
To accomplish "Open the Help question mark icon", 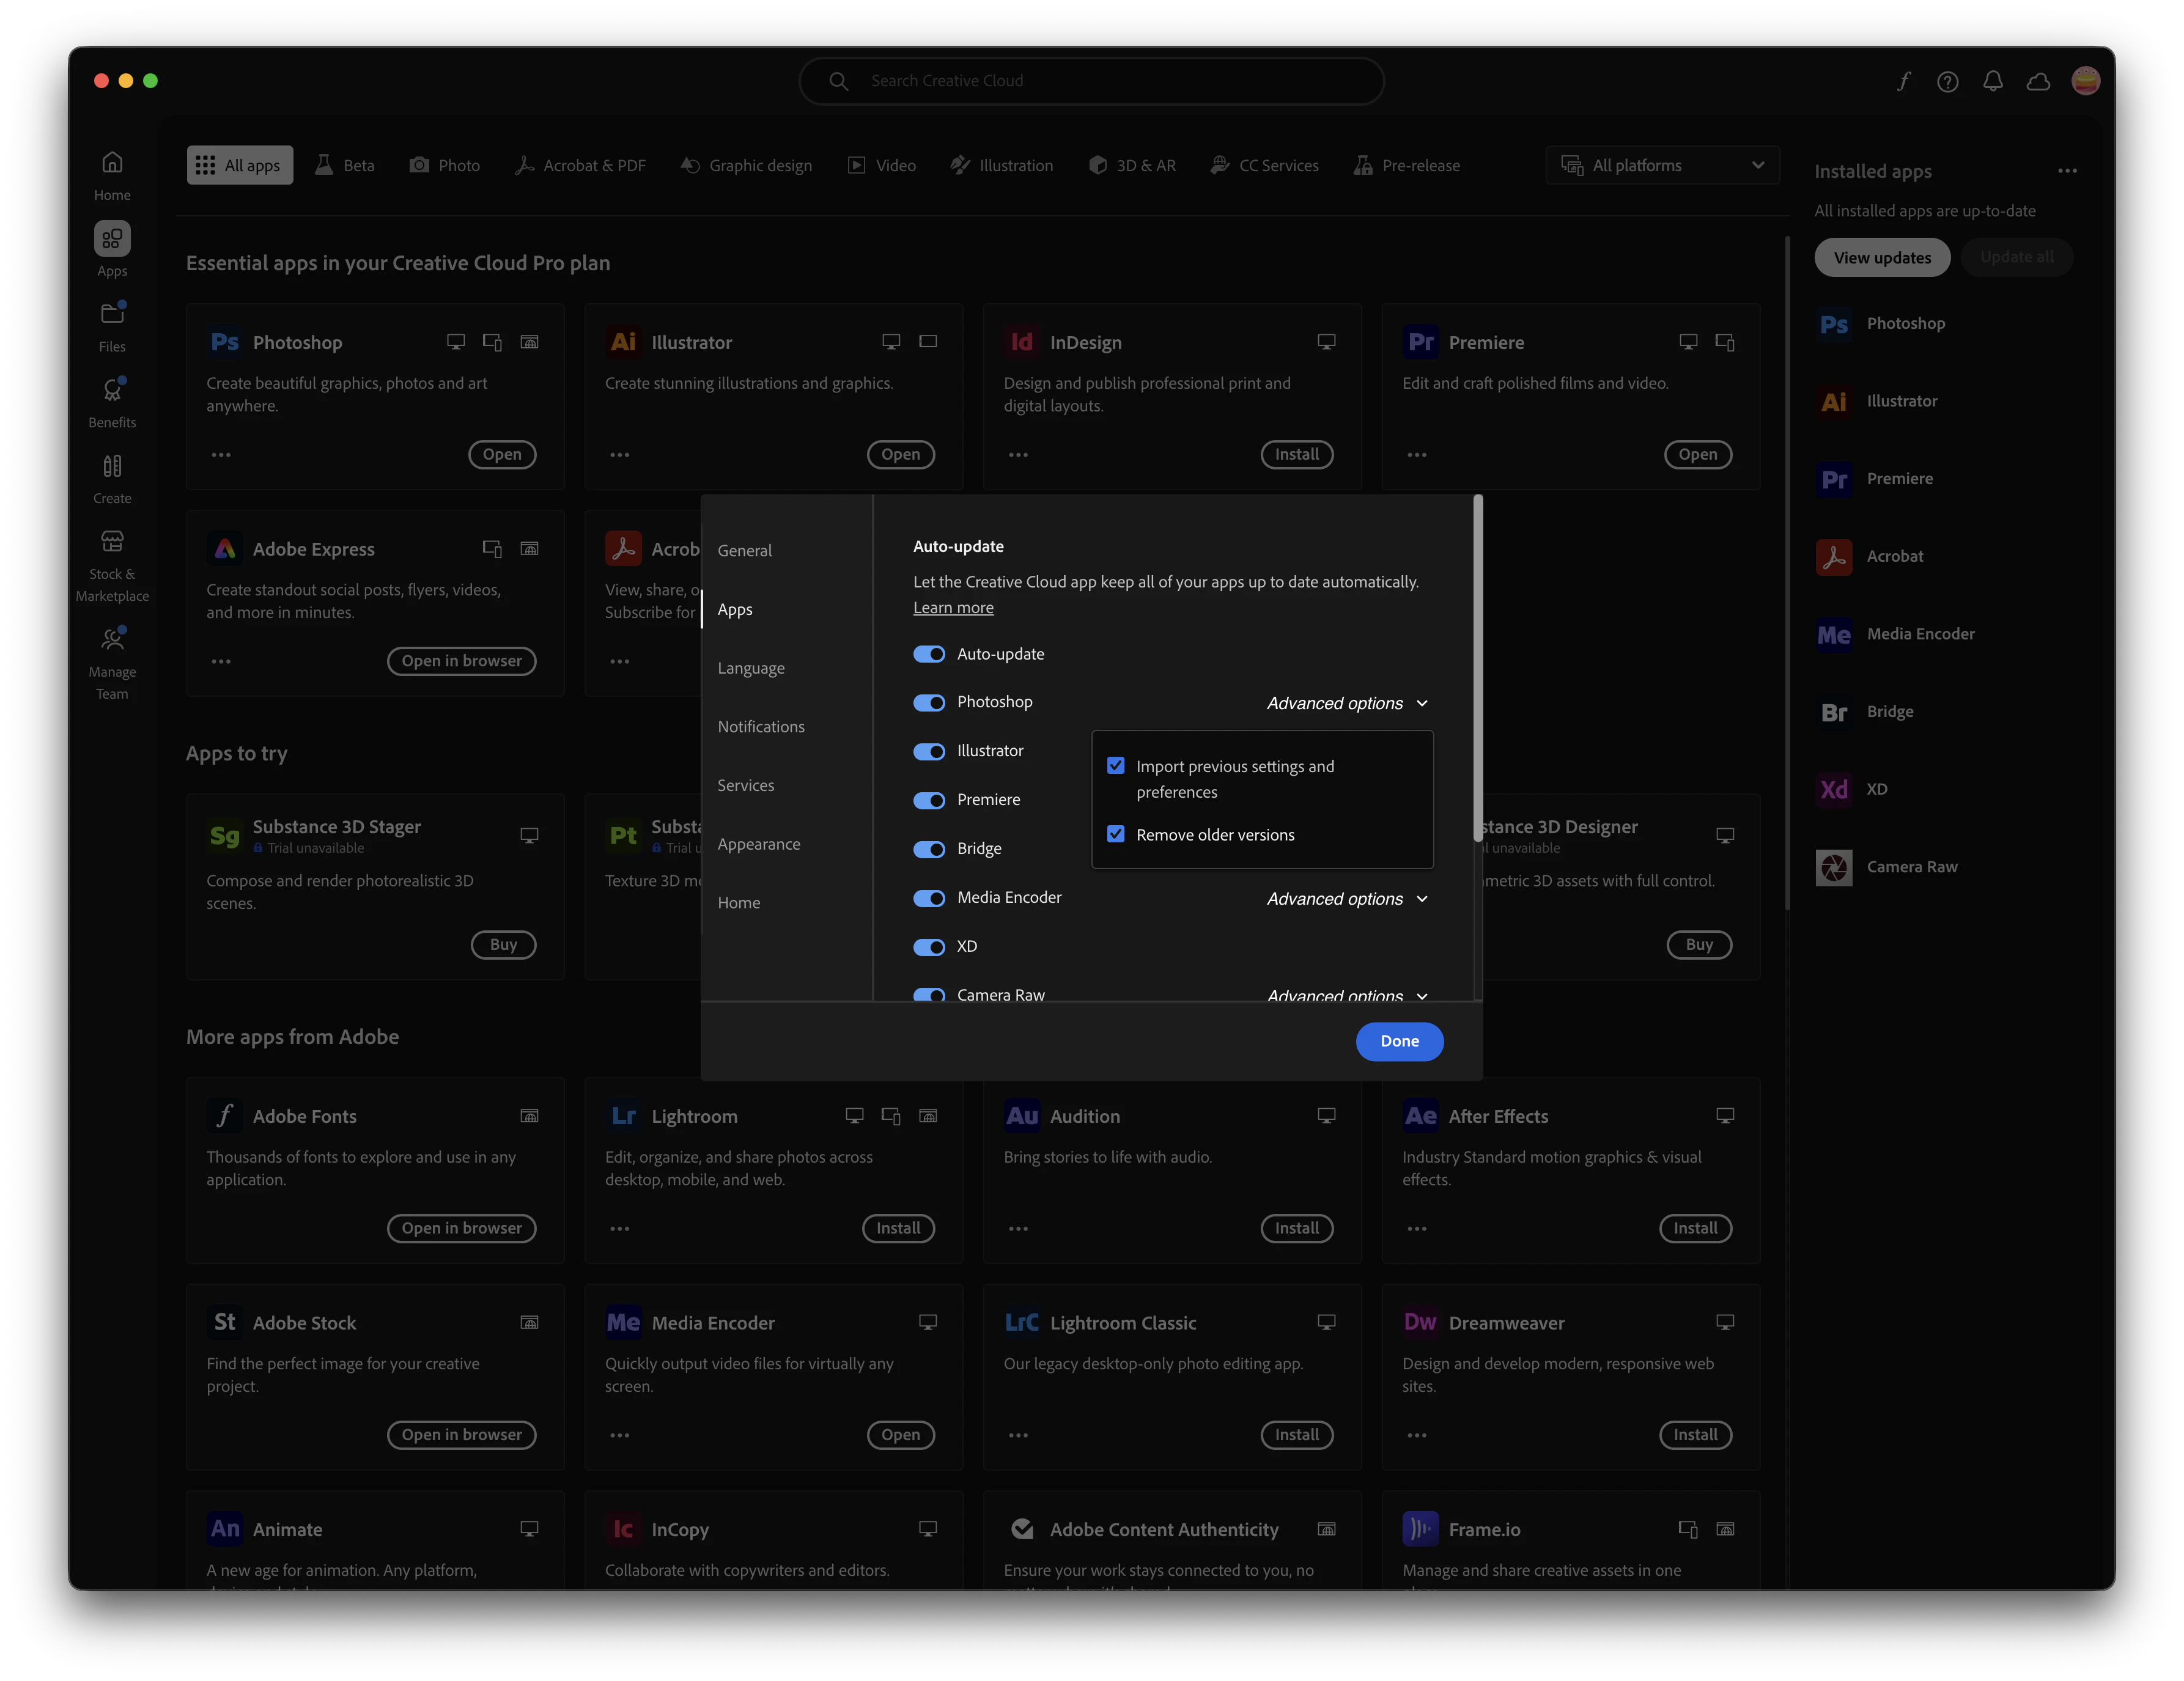I will [x=1947, y=81].
